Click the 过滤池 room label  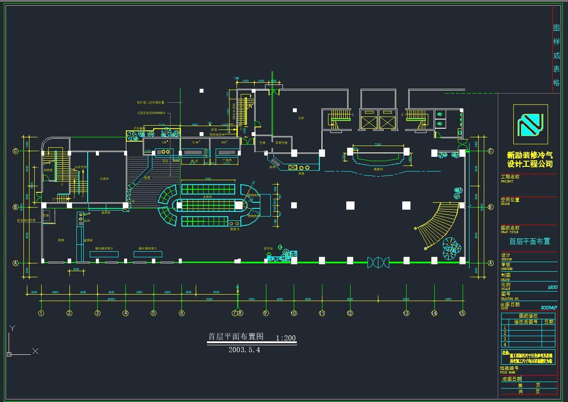point(104,178)
